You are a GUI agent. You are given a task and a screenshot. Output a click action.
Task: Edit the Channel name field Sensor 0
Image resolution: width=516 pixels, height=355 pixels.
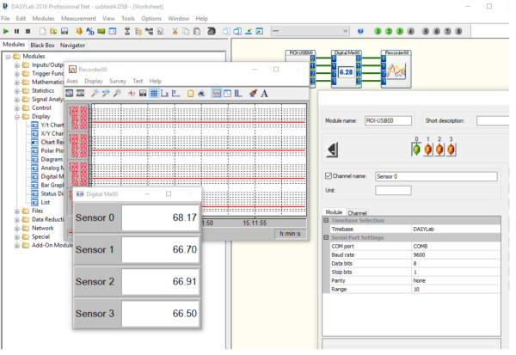click(x=436, y=177)
